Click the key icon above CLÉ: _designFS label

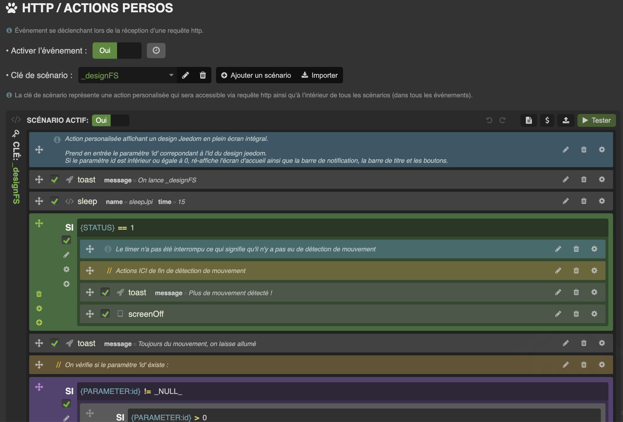coord(16,134)
